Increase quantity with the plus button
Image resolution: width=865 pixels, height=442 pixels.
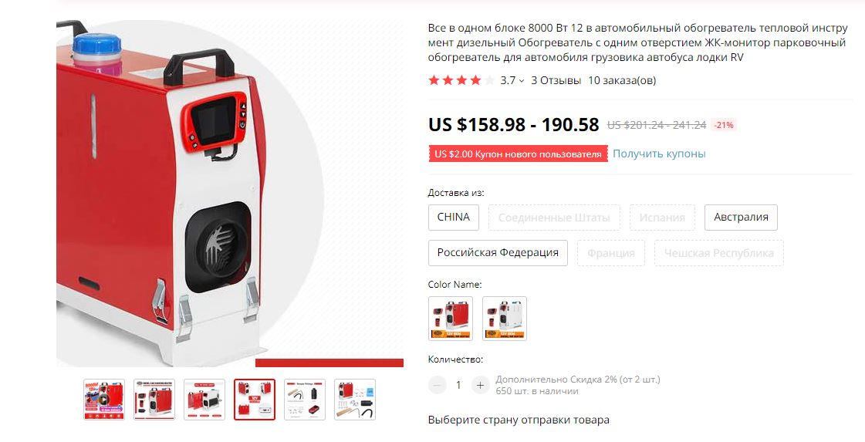[480, 385]
